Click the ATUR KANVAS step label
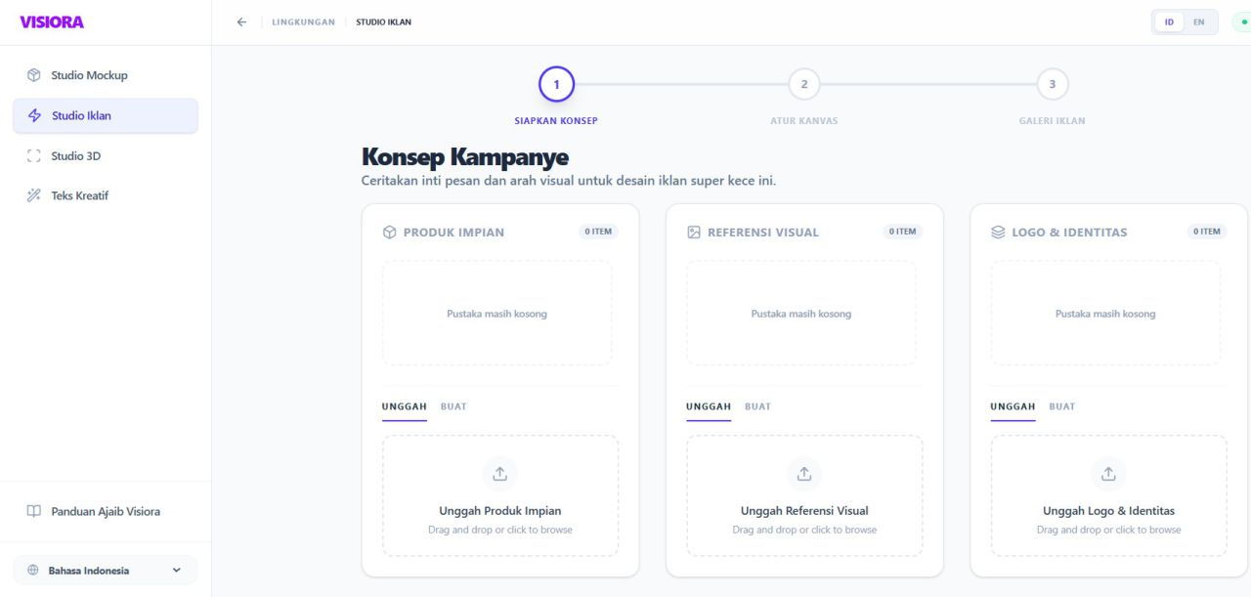The height and width of the screenshot is (597, 1251). point(804,121)
